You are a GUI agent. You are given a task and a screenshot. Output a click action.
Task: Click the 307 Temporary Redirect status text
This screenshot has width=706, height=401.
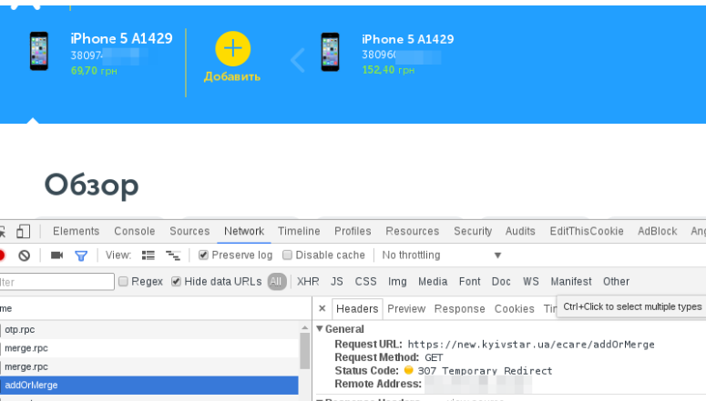(x=485, y=371)
